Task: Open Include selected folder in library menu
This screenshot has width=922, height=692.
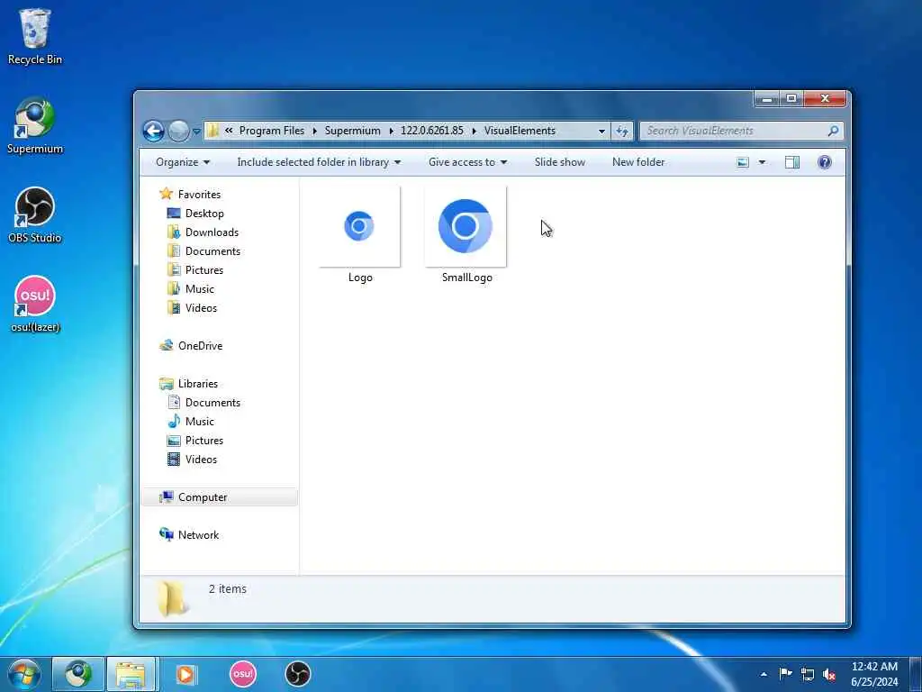Action: 319,162
